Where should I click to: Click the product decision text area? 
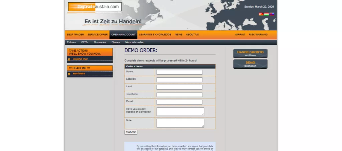pos(180,112)
